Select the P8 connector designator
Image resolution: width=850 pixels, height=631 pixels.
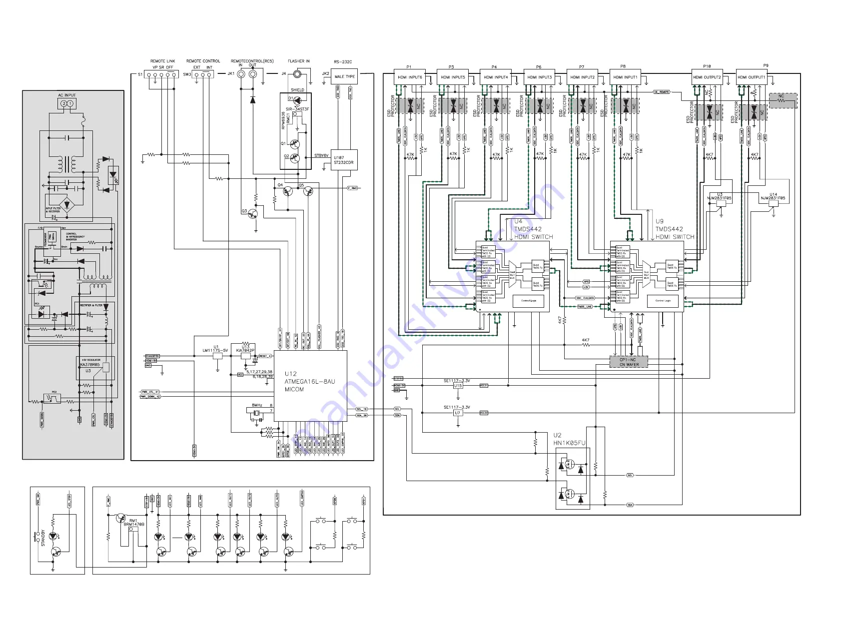click(623, 66)
